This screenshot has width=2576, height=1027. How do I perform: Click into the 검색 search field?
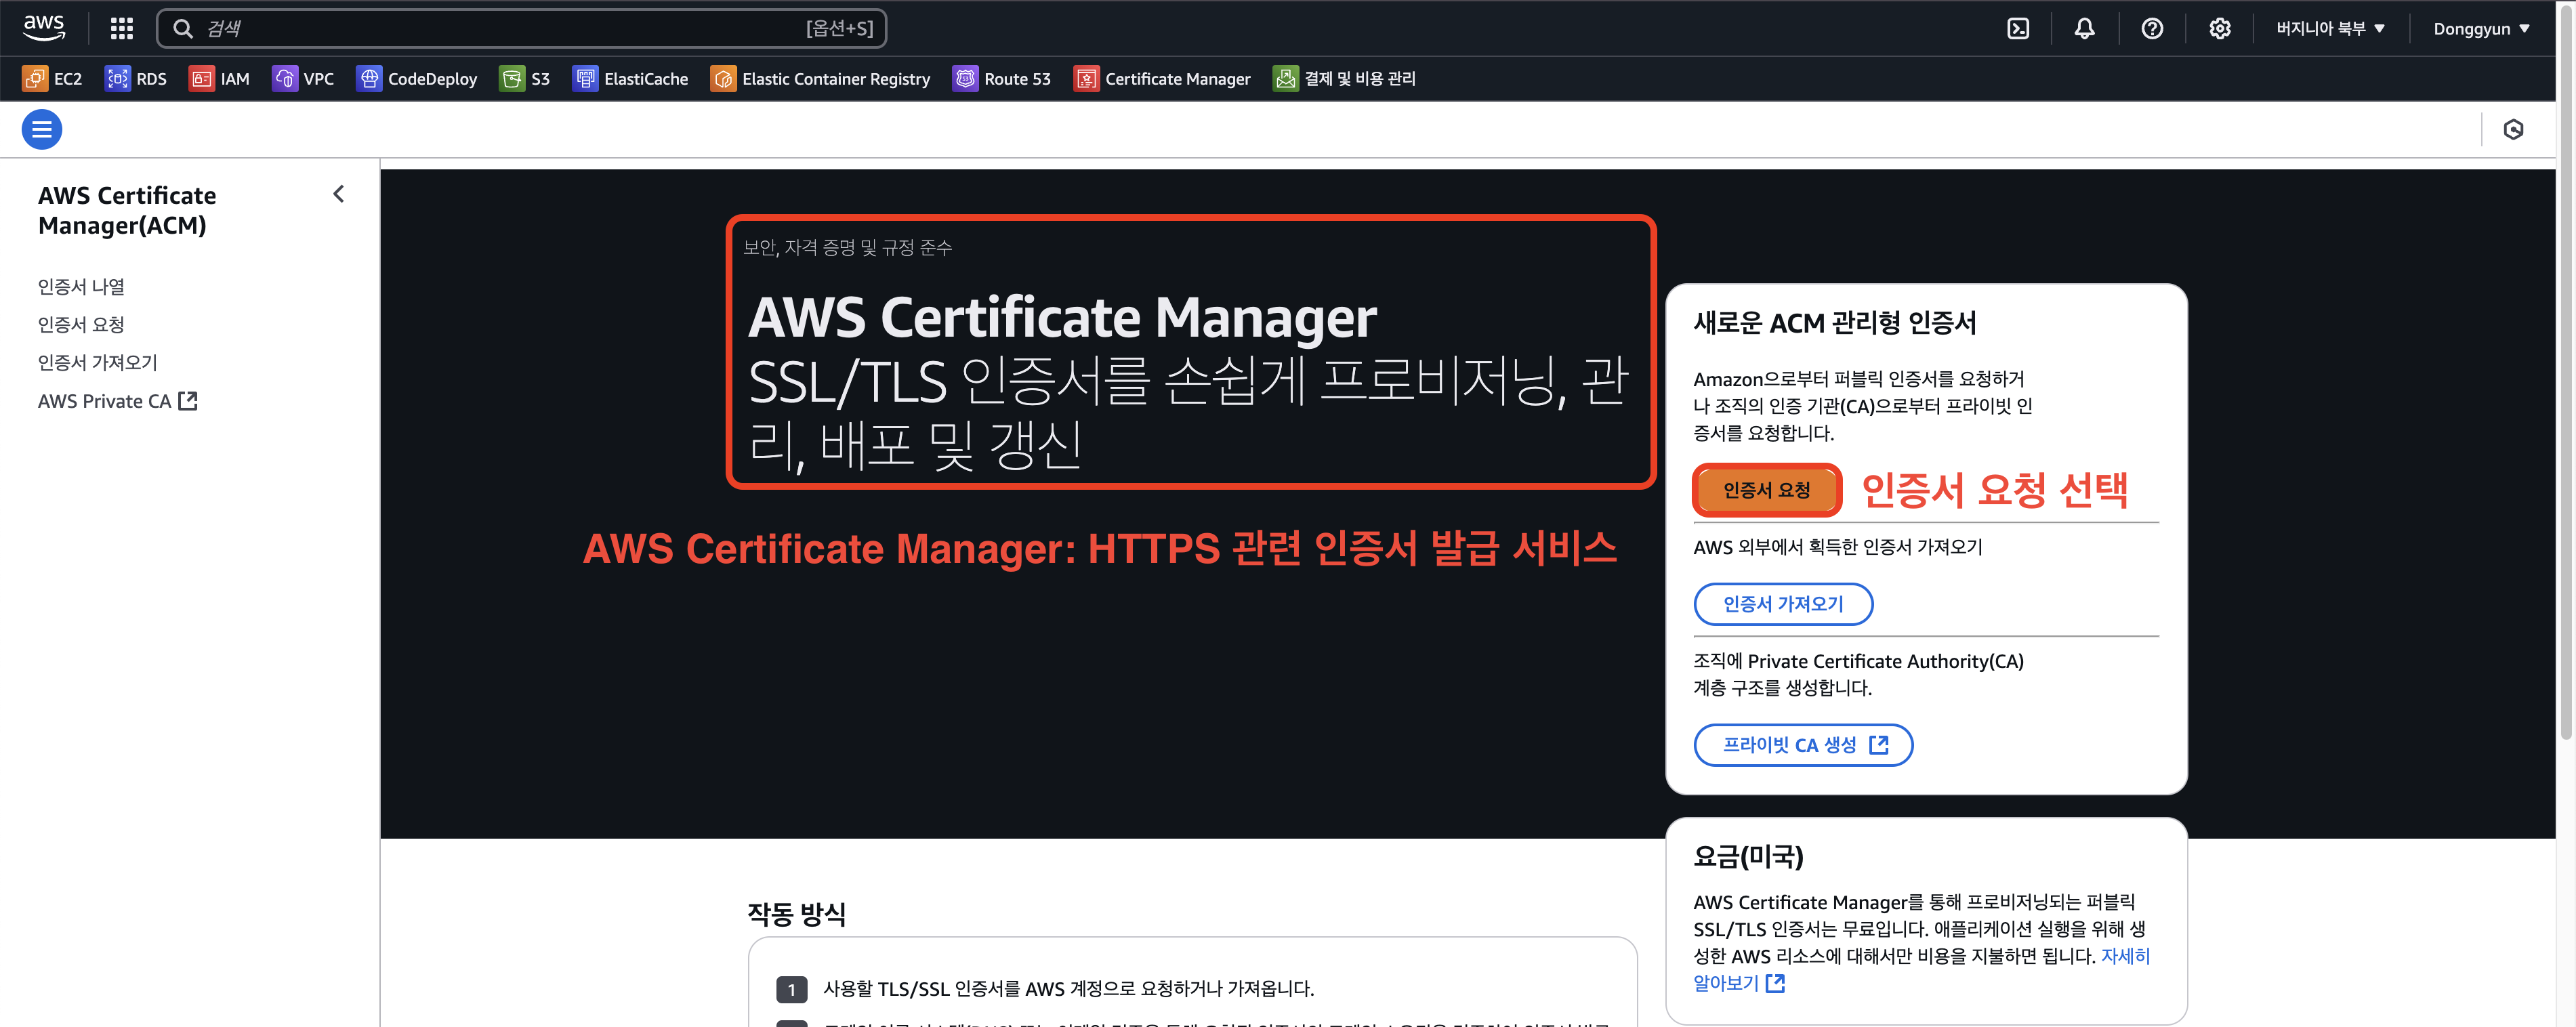coord(500,28)
